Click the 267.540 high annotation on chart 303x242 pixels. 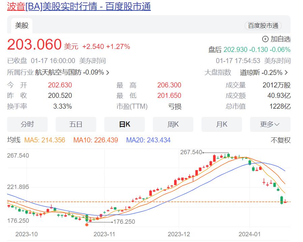(x=191, y=152)
